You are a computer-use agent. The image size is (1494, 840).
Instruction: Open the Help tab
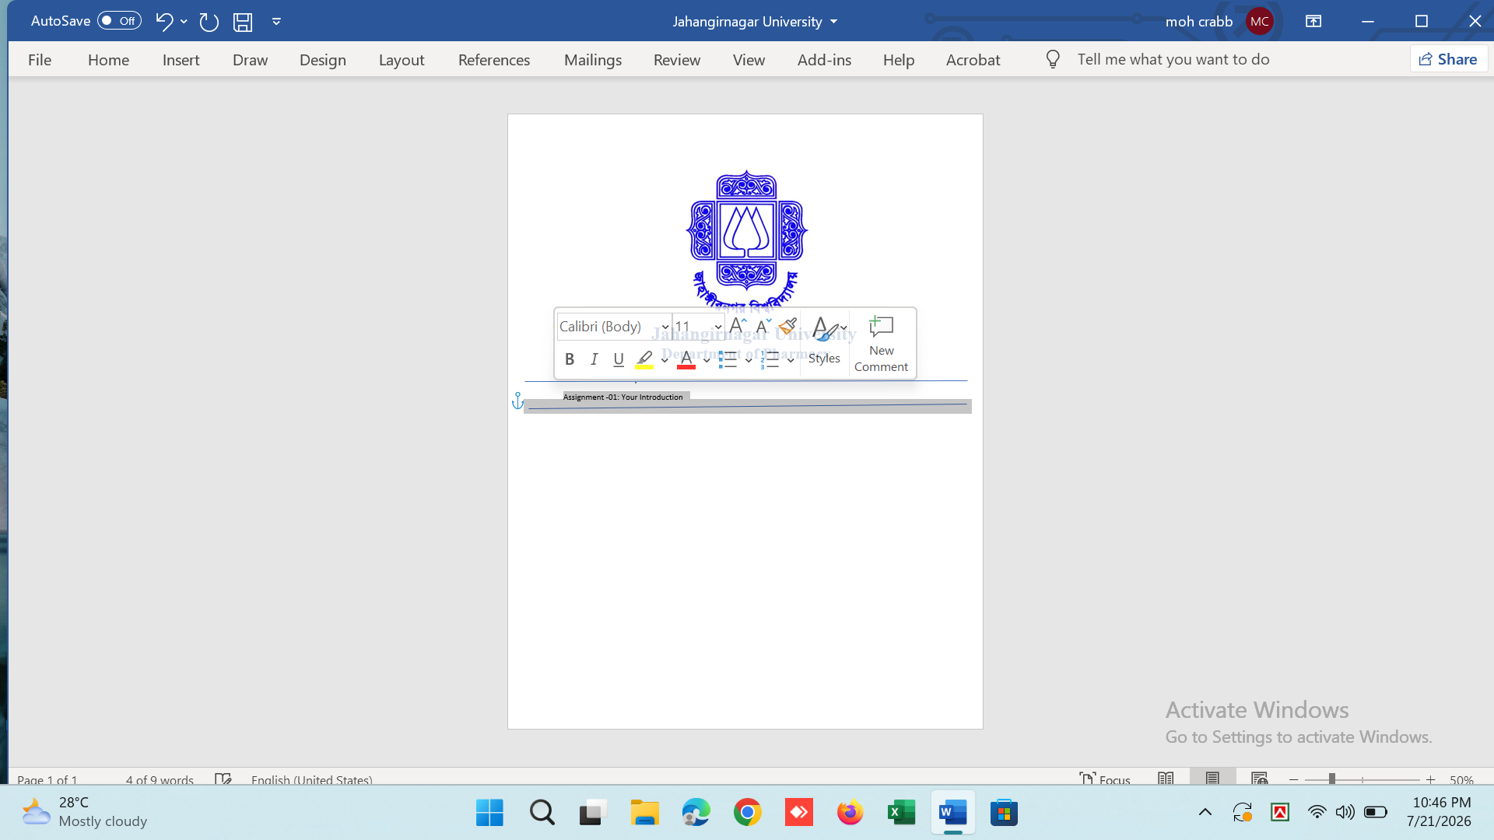[x=899, y=60]
